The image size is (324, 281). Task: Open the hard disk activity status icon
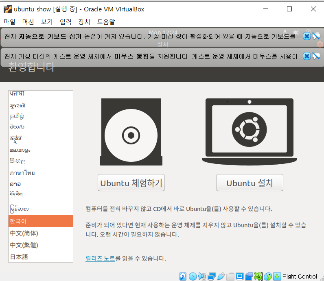[183, 276]
